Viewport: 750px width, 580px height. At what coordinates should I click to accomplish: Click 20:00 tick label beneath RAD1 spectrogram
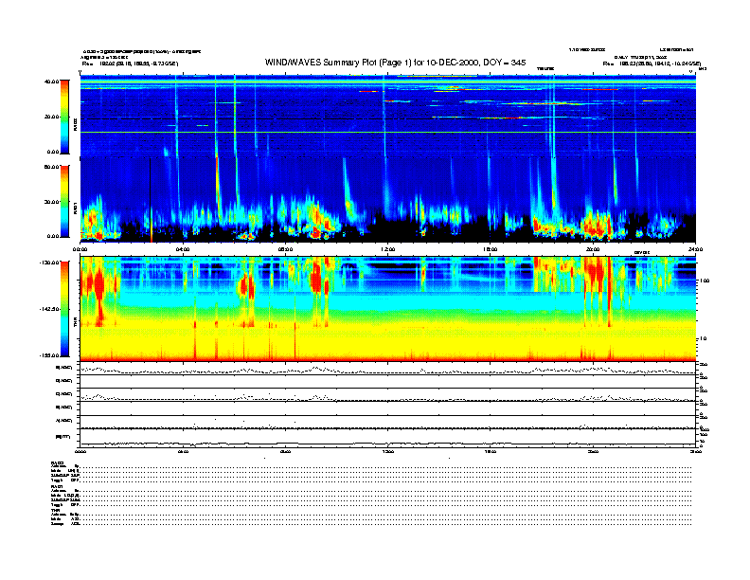point(593,249)
